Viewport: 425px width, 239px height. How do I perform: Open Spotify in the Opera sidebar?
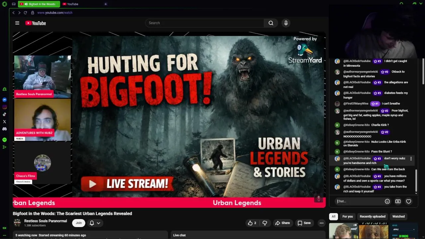4,140
